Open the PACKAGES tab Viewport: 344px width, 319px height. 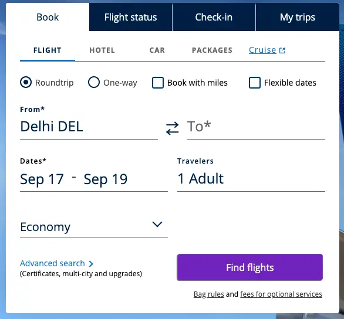[212, 50]
